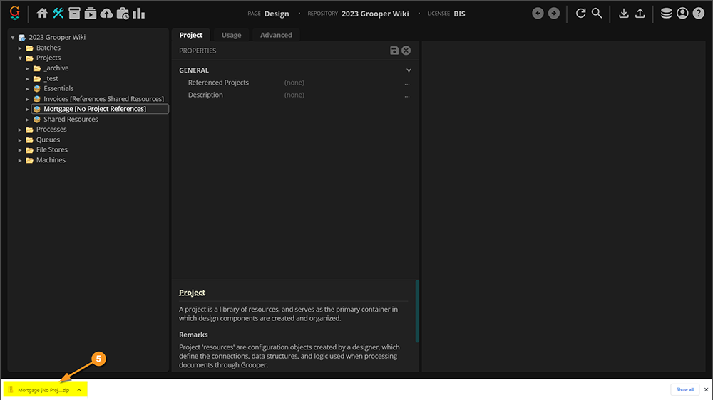Screen dimensions: 713x400
Task: Save properties with the floppy disk icon
Action: (394, 51)
